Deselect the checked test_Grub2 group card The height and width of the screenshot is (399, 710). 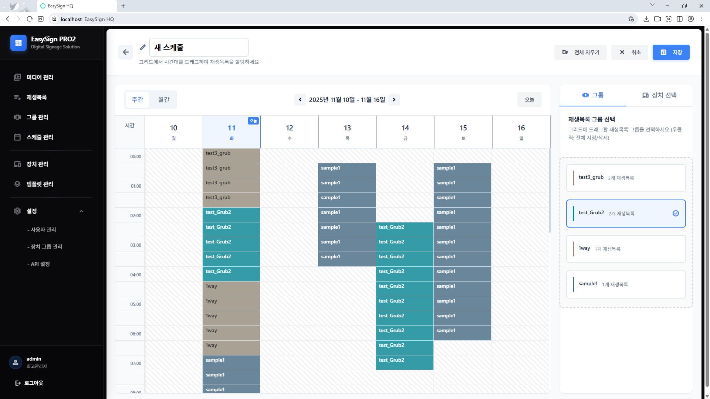pos(626,214)
